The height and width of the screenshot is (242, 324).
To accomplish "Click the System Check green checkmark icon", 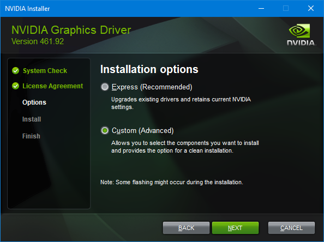I will (15, 71).
